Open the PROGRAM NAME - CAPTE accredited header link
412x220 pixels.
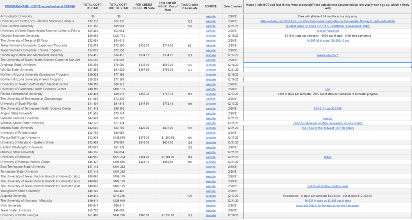tap(40, 6)
